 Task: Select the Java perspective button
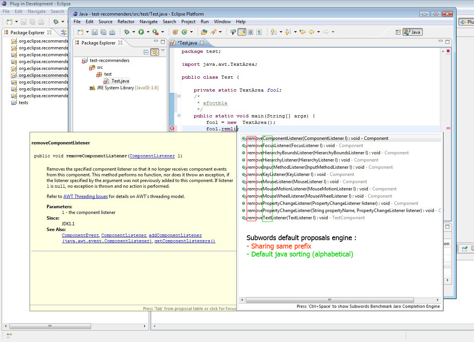pyautogui.click(x=413, y=32)
